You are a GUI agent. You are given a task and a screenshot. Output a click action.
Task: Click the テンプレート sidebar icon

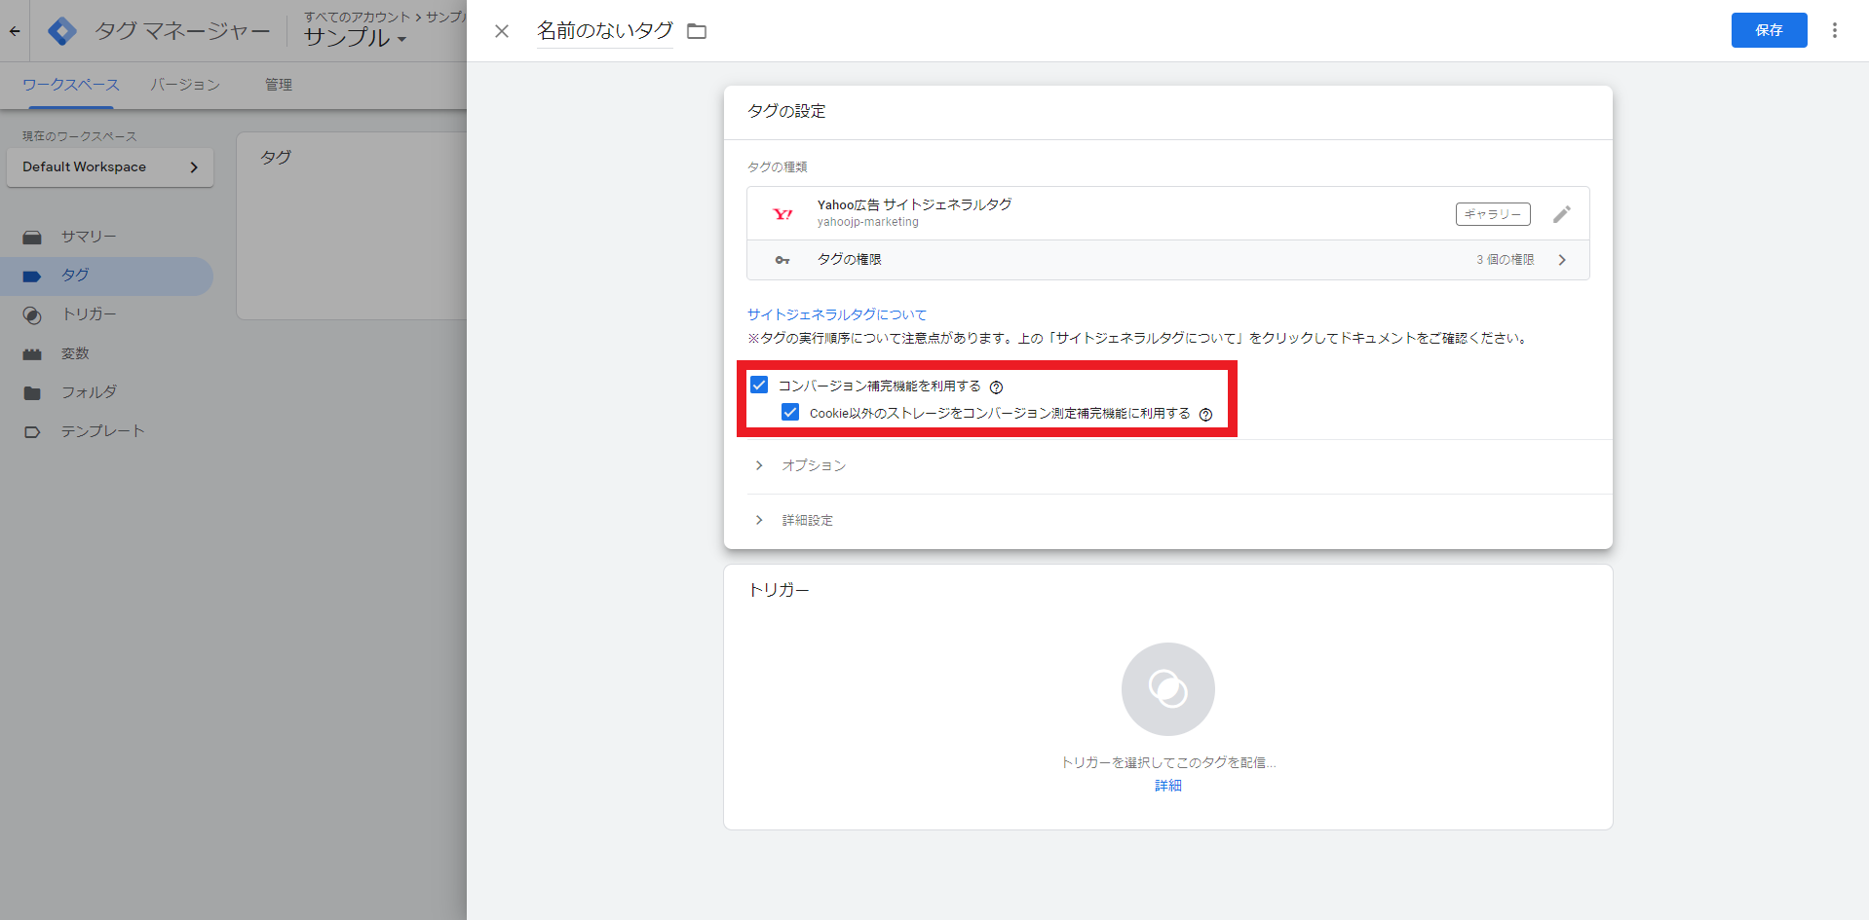(32, 431)
